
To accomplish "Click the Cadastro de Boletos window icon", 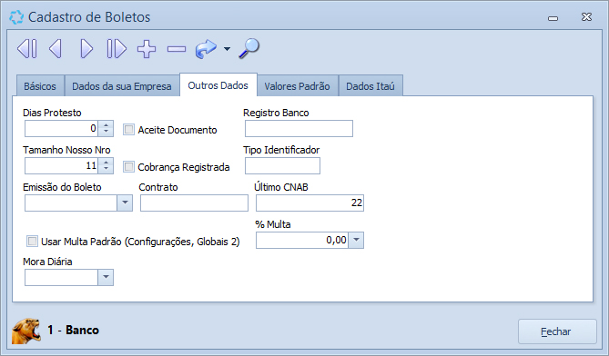I will 16,17.
